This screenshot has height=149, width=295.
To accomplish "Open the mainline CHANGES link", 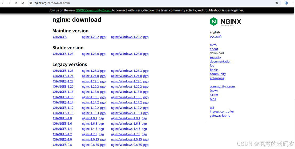I will (60, 37).
